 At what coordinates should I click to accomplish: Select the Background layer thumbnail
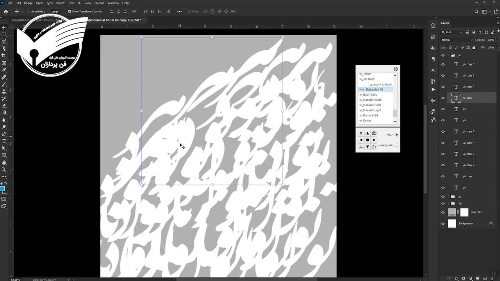pyautogui.click(x=452, y=224)
